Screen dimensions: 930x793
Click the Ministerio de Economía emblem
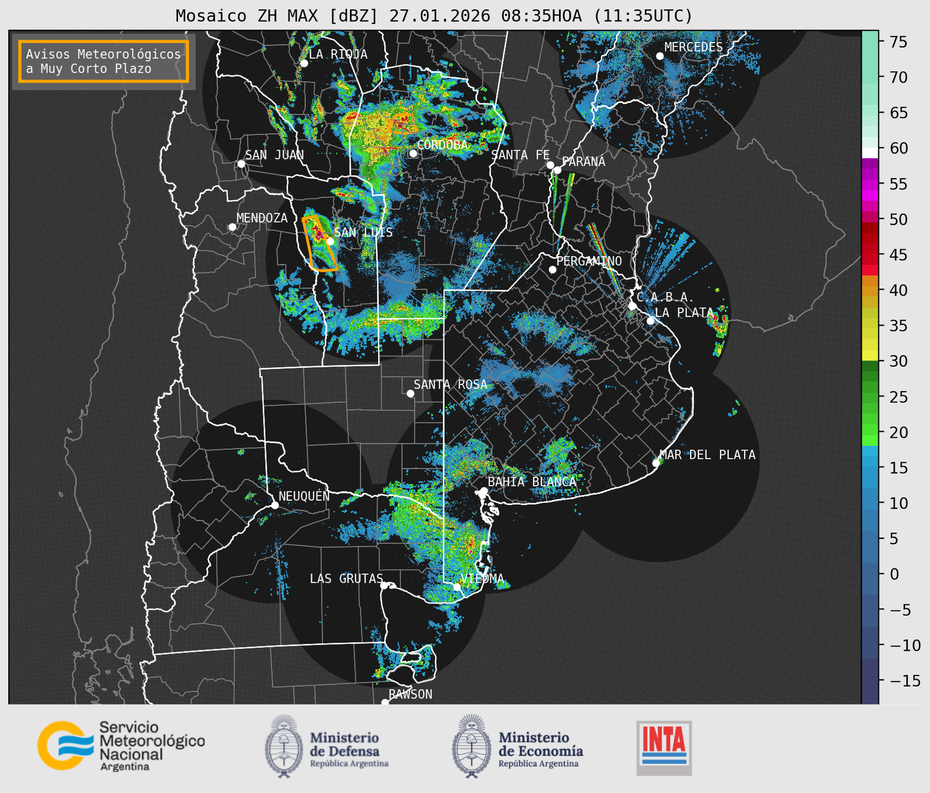pyautogui.click(x=471, y=746)
